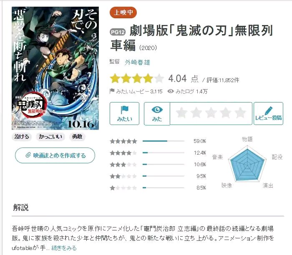The image size is (292, 255).
Task: Select the 泣ける tag
Action: point(22,137)
